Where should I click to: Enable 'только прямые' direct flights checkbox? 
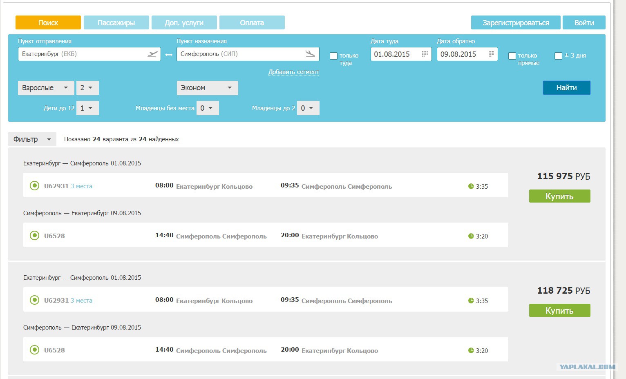512,56
